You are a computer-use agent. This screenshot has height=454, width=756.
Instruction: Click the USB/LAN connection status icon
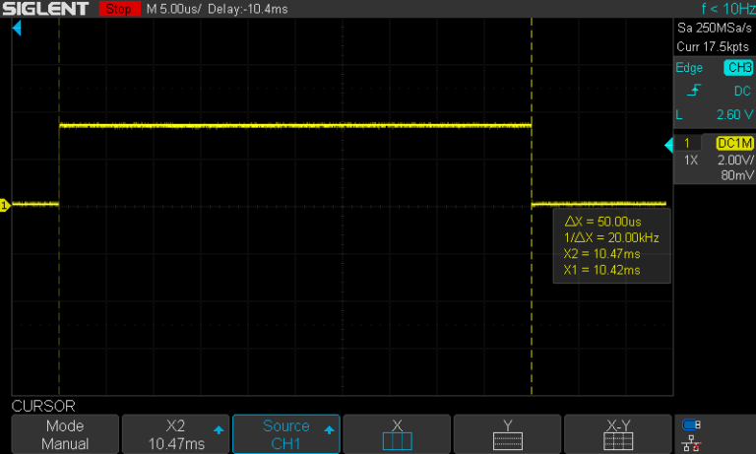[x=692, y=434]
